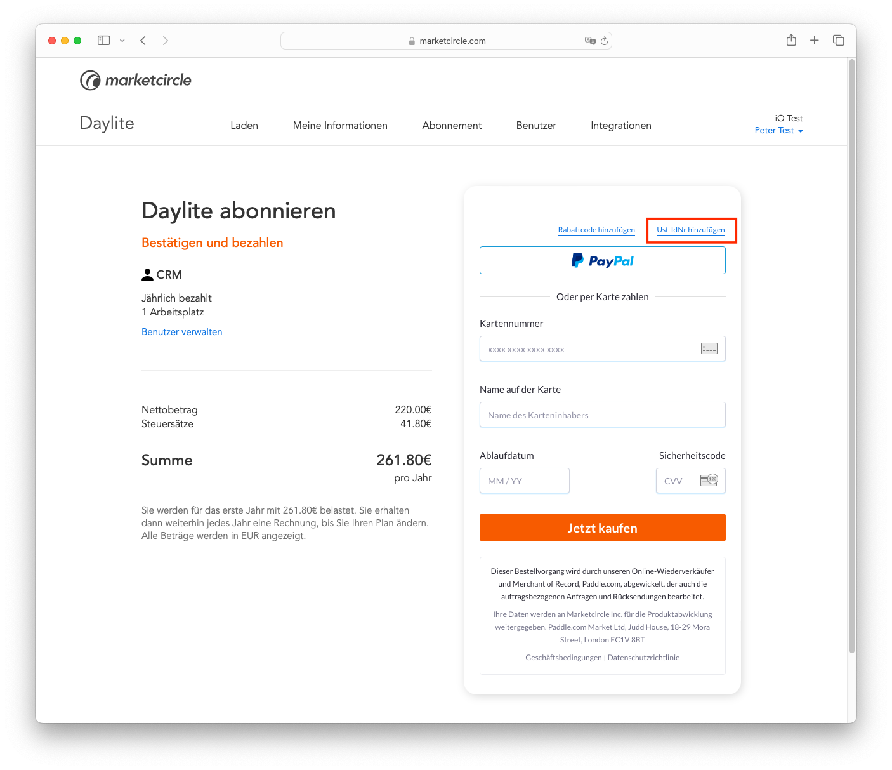Screen dimensions: 892x770
Task: Click the pro Jahr label
Action: 413,478
